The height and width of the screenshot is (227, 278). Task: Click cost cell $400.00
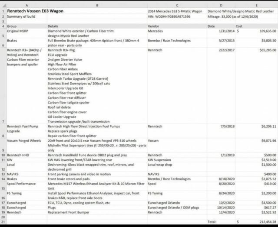coord(257,174)
